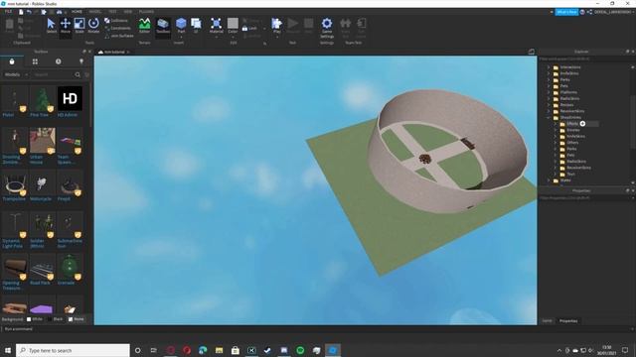636x357 pixels.
Task: Click the Windows taskbar search box
Action: click(x=73, y=350)
